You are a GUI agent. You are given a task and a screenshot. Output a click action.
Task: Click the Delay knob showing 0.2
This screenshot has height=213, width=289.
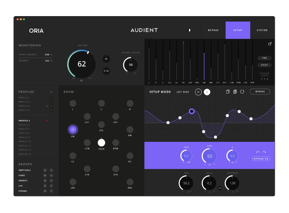pyautogui.click(x=209, y=183)
